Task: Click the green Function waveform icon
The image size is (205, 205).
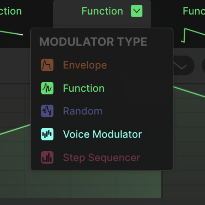Action: [x=47, y=88]
